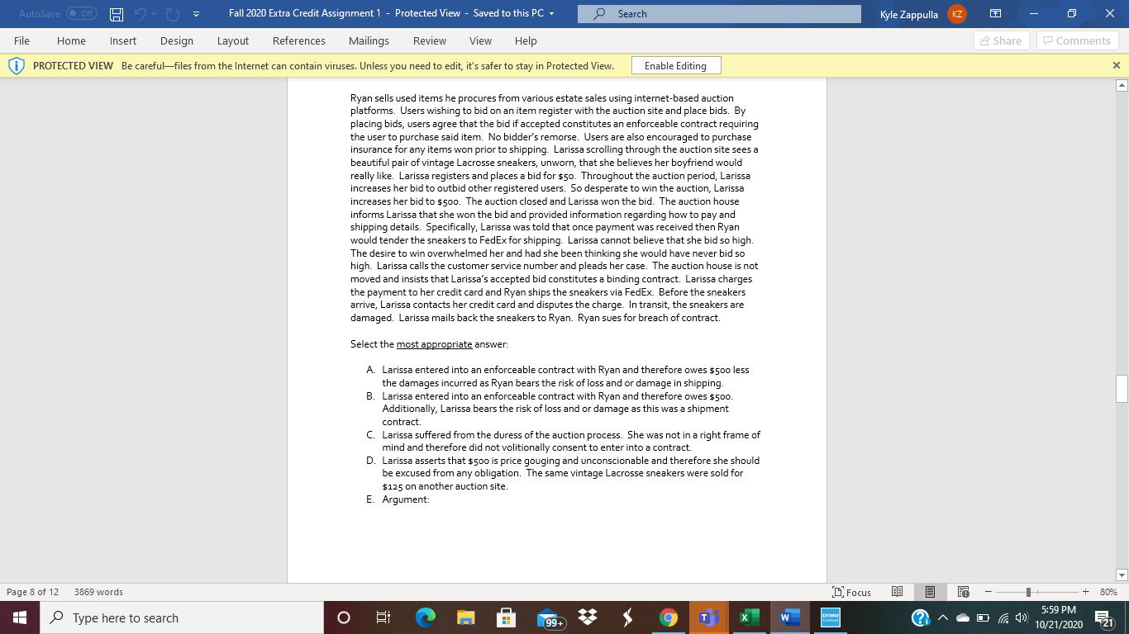Image resolution: width=1129 pixels, height=634 pixels.
Task: Open Excel from taskbar
Action: click(x=749, y=617)
